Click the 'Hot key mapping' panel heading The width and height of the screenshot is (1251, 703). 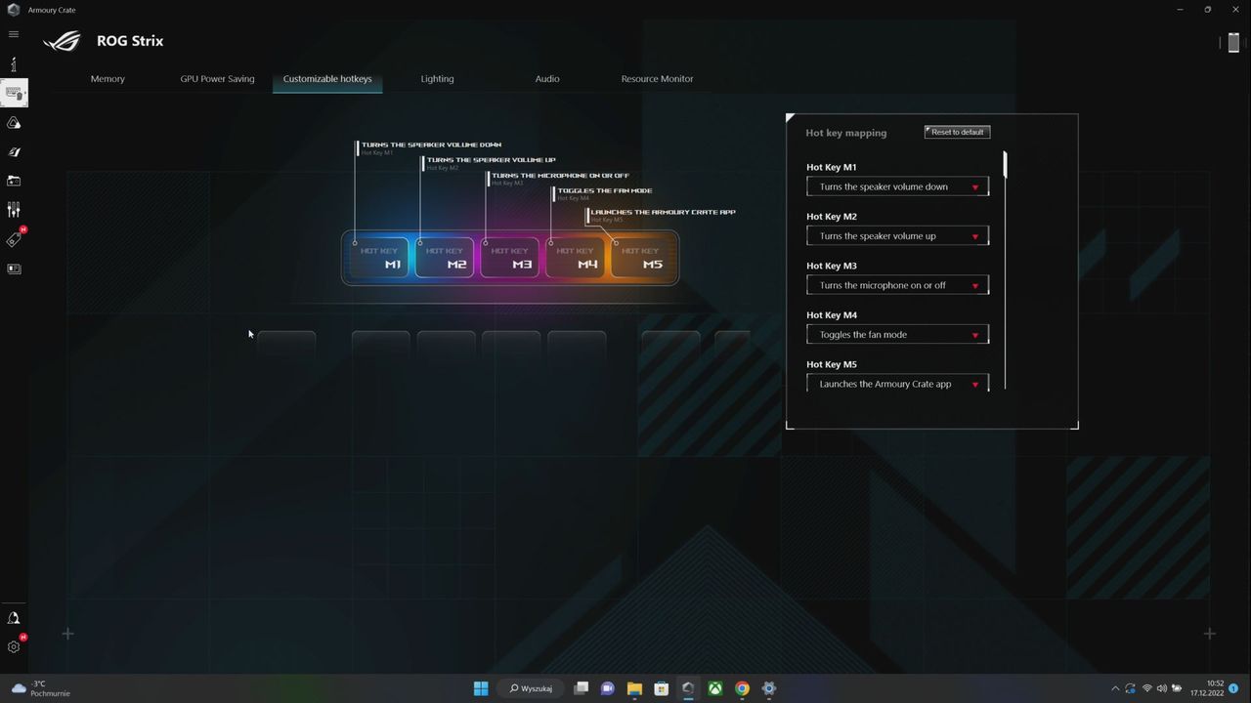pyautogui.click(x=846, y=133)
